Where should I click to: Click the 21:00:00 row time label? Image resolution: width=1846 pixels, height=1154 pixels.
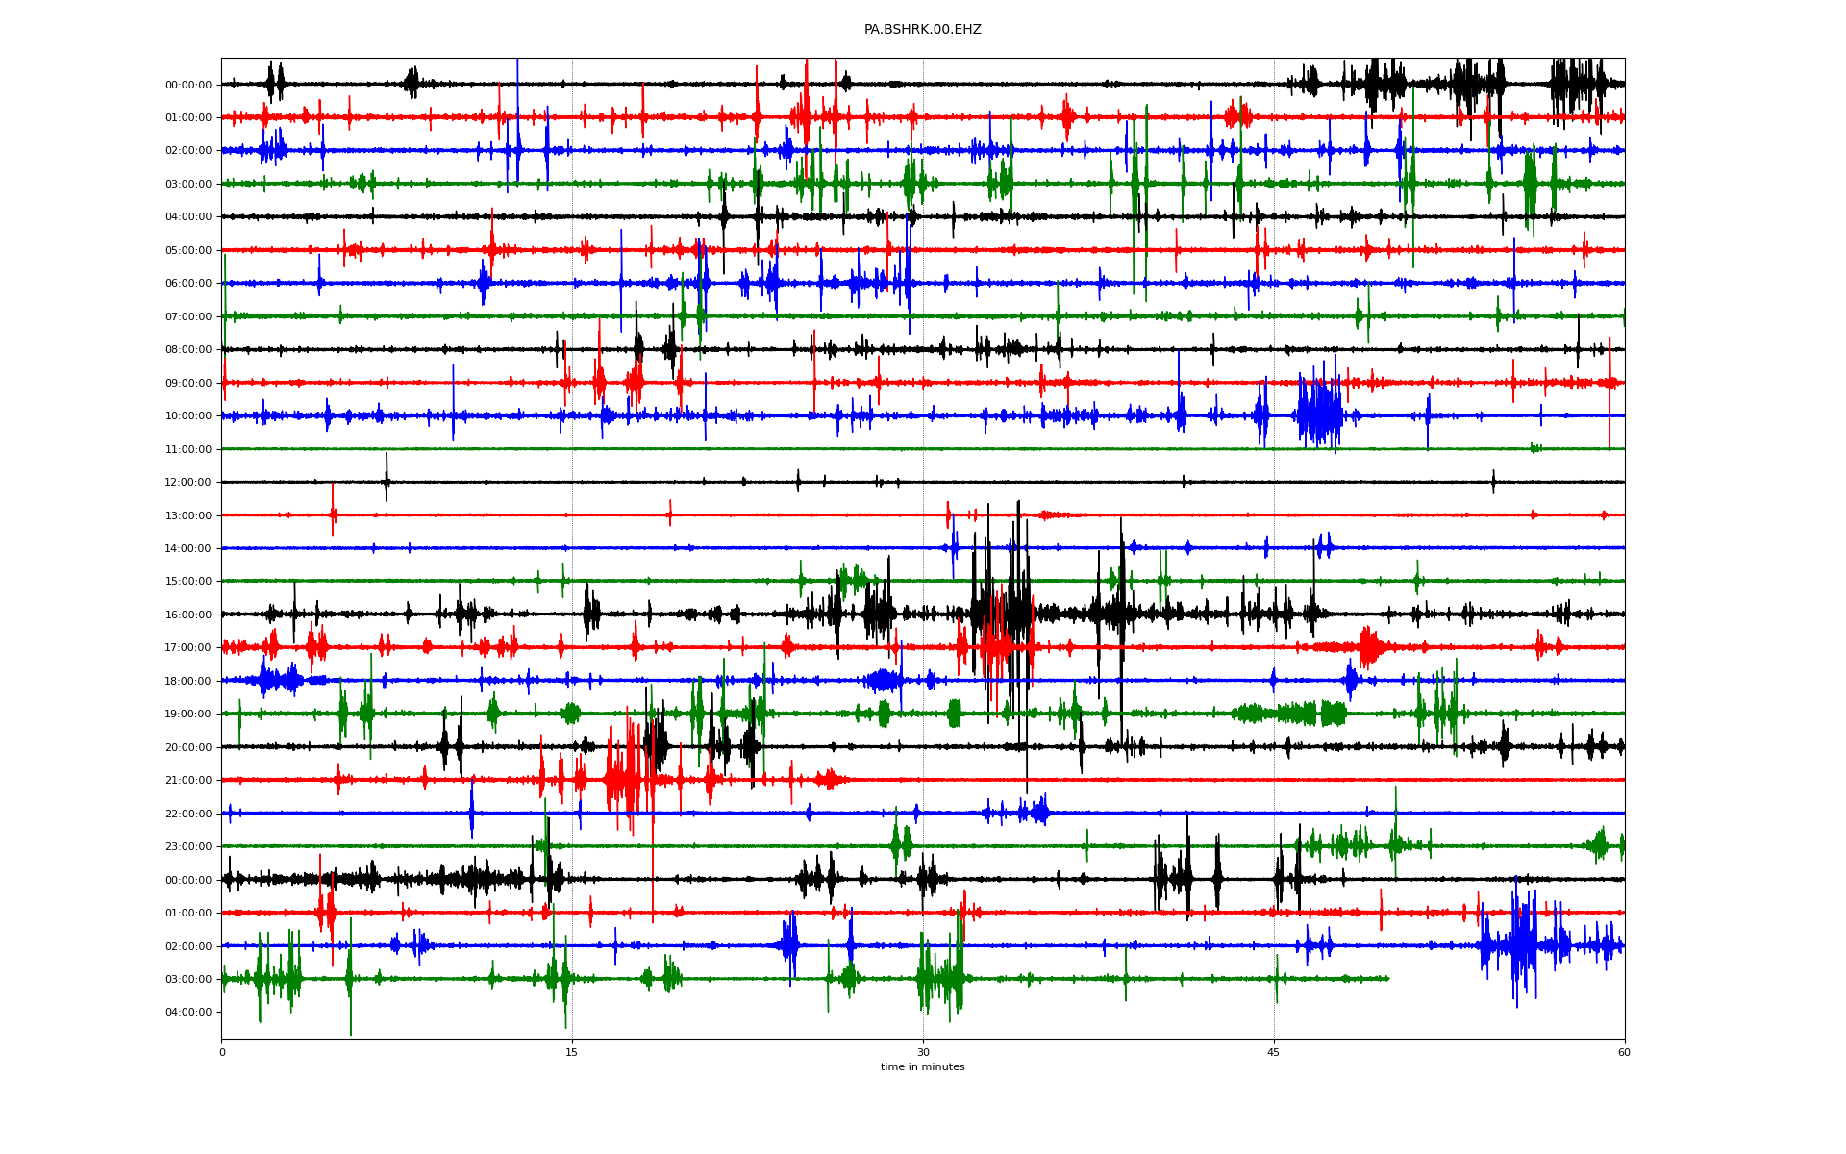click(x=188, y=781)
